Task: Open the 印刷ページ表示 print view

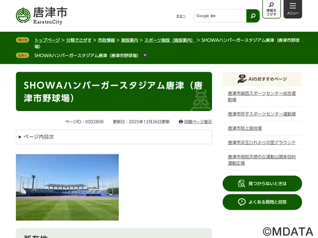Action: pyautogui.click(x=198, y=122)
